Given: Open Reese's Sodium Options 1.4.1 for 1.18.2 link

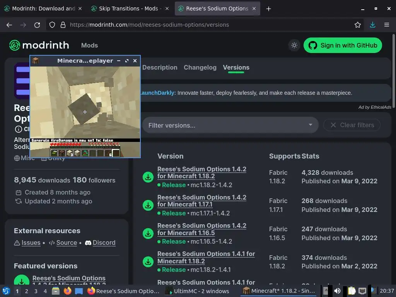Looking at the screenshot, I should 206,258.
